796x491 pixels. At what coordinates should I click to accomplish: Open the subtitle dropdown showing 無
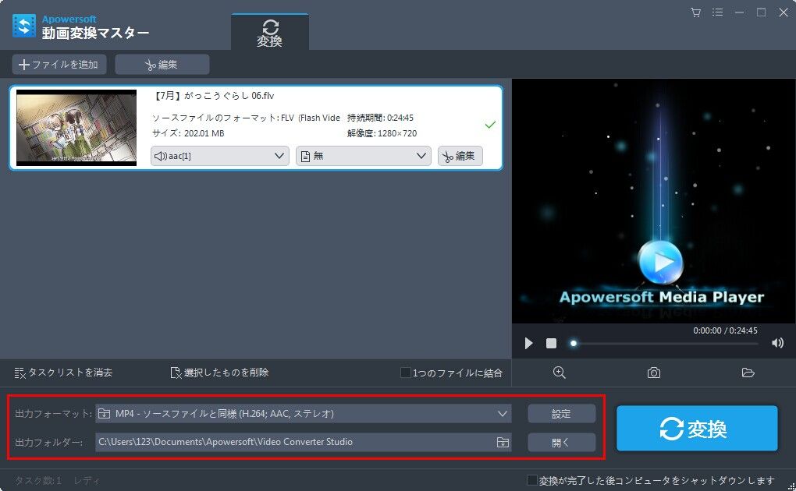pos(363,155)
